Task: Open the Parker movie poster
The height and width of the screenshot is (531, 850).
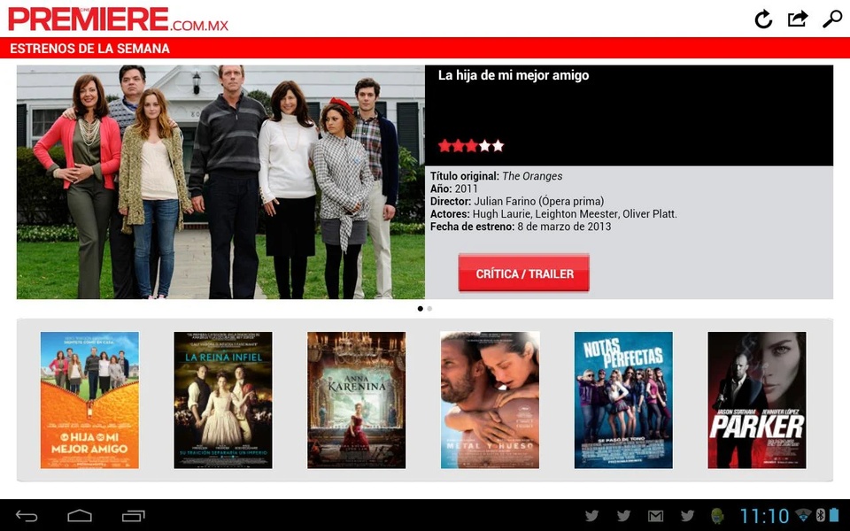Action: [757, 400]
